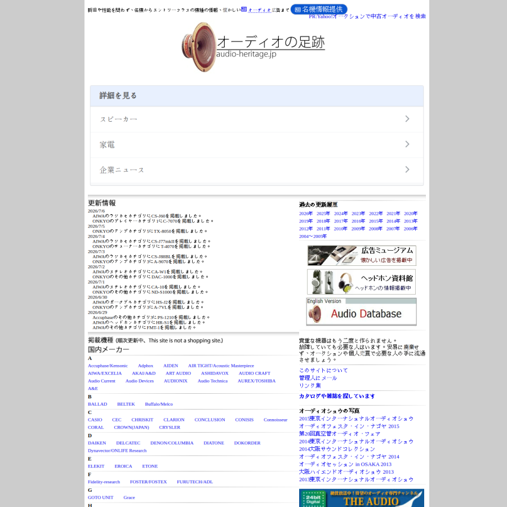Open BALLAD maker page
This screenshot has height=507, width=507.
point(97,404)
